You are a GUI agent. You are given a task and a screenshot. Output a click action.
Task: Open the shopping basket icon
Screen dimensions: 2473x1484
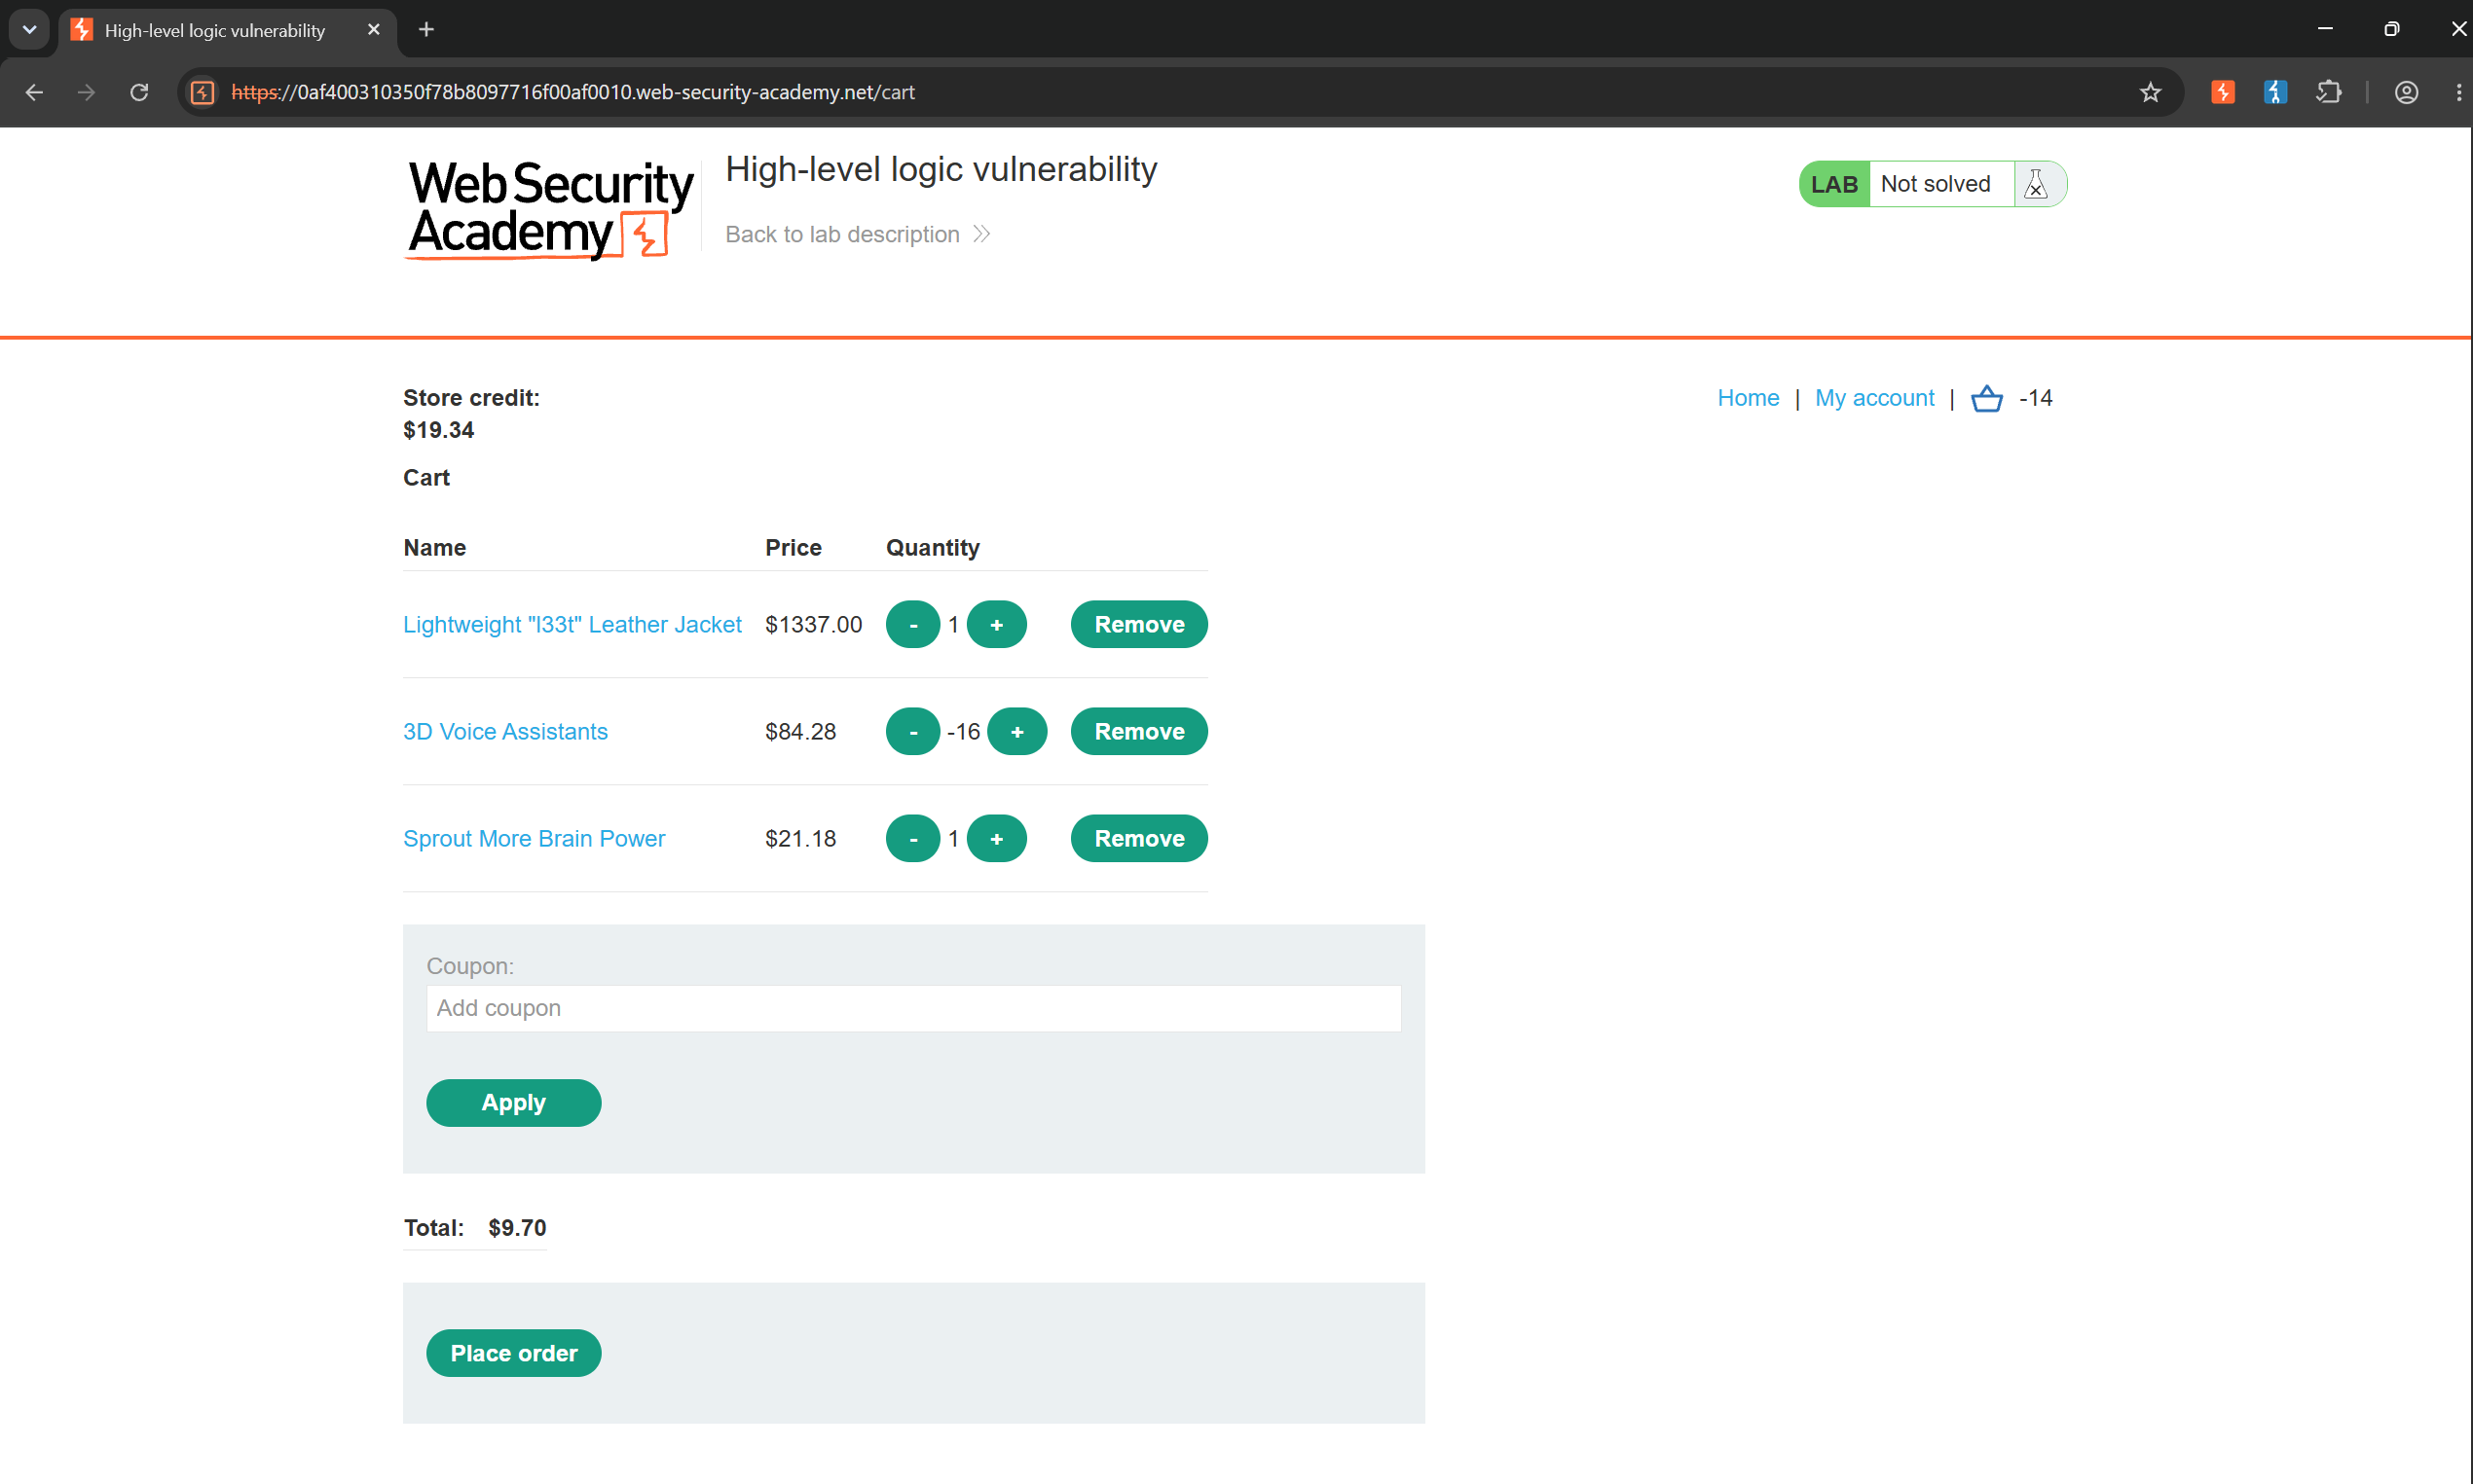1986,398
